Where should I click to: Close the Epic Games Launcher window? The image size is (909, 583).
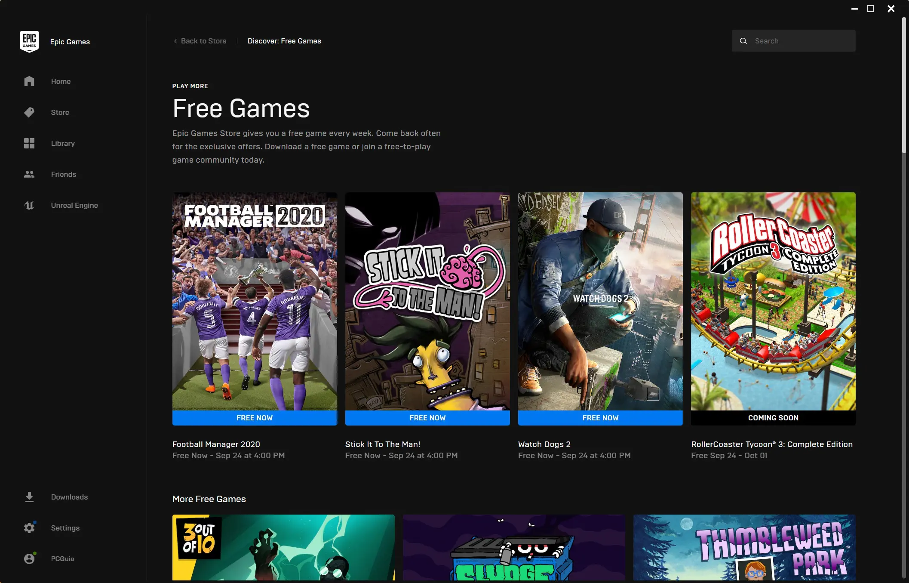point(891,9)
